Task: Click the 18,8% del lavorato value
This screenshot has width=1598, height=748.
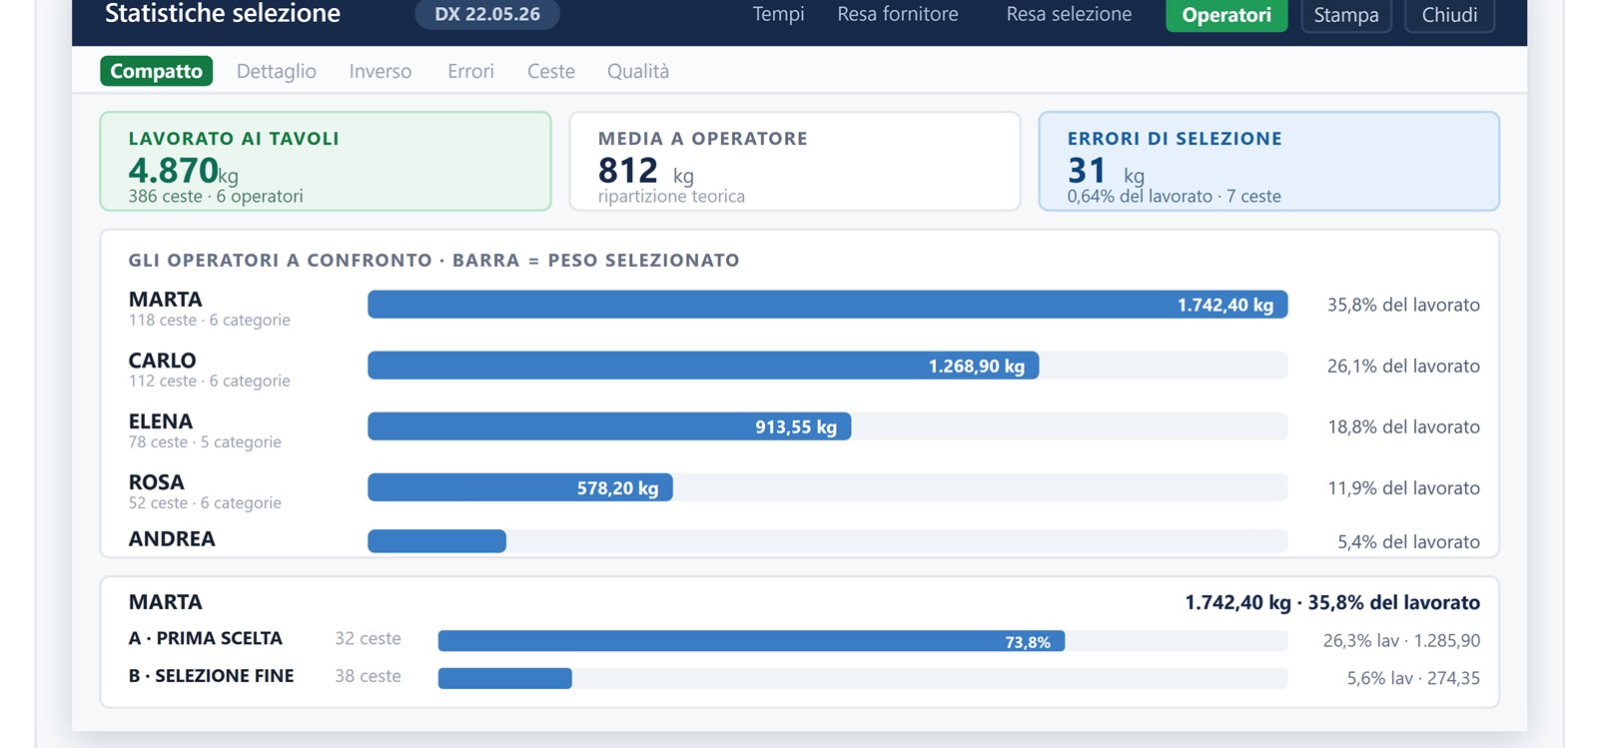Action: [x=1403, y=426]
